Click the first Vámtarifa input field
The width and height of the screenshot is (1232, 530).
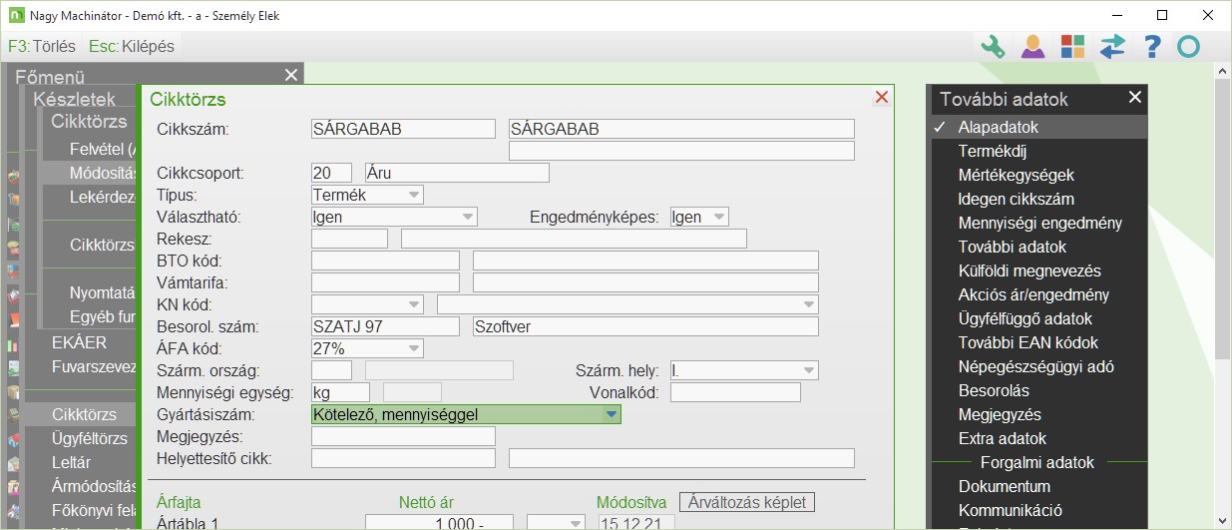click(x=385, y=282)
